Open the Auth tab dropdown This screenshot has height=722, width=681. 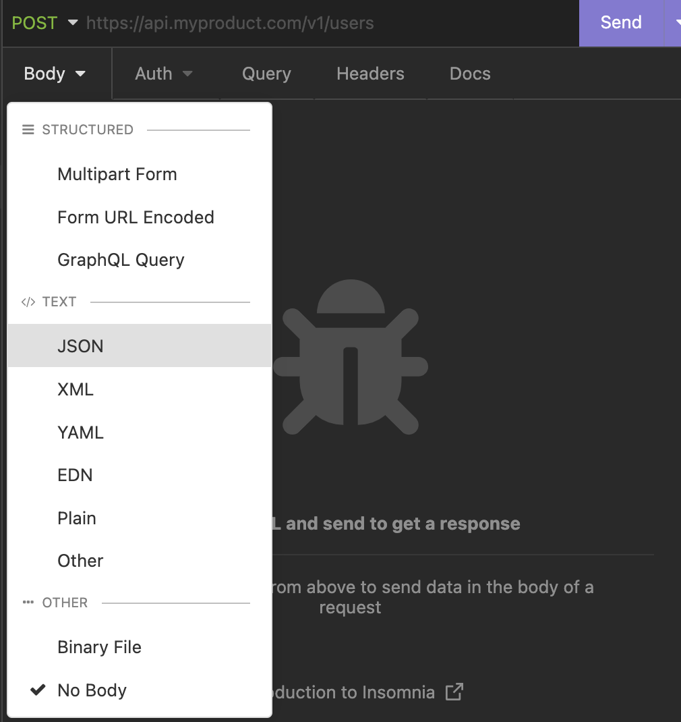[x=164, y=74]
